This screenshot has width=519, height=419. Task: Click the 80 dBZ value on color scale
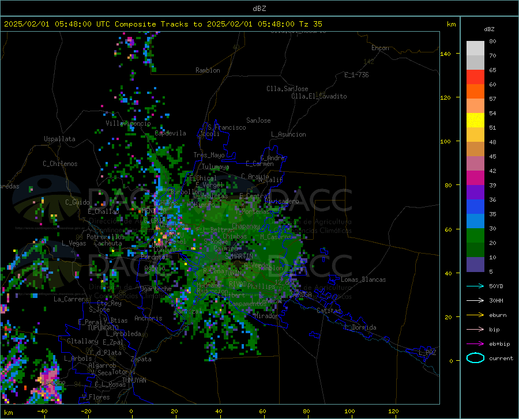coord(492,41)
